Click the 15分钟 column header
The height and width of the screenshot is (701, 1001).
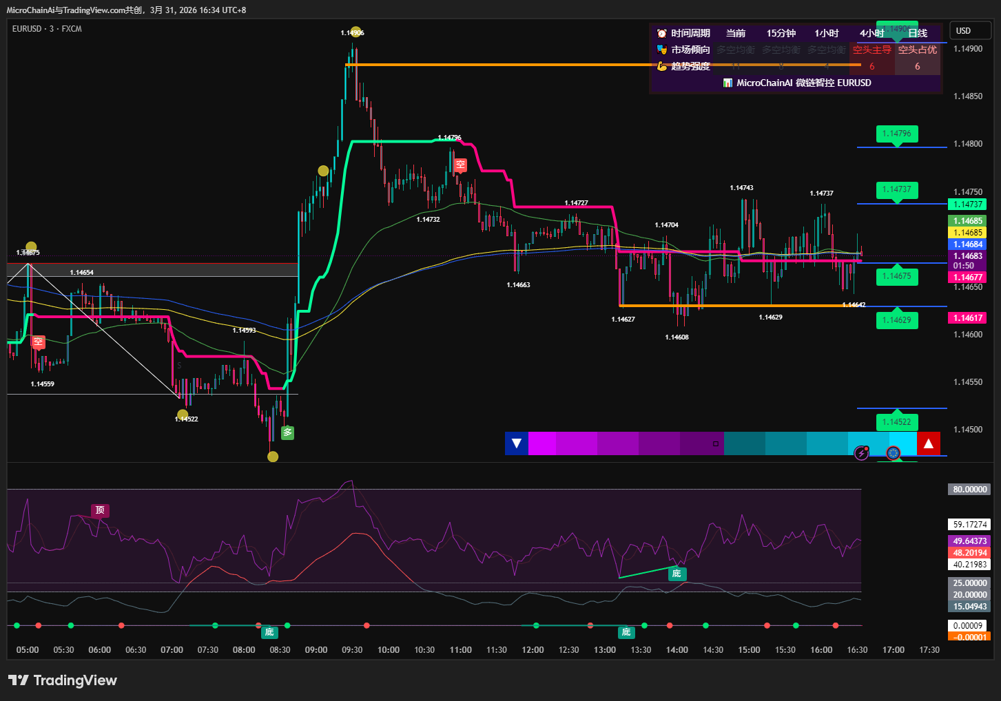[x=781, y=33]
